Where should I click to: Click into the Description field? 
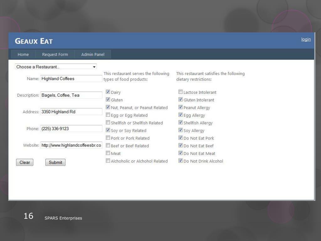tap(71, 95)
